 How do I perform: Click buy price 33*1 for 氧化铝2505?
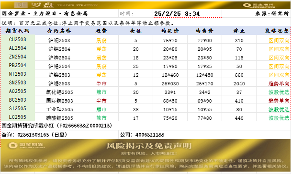pos(170,92)
